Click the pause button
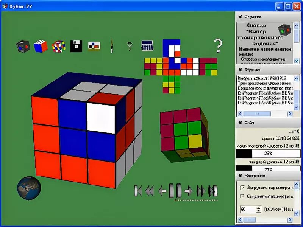This screenshot has height=227, width=303. (175, 191)
